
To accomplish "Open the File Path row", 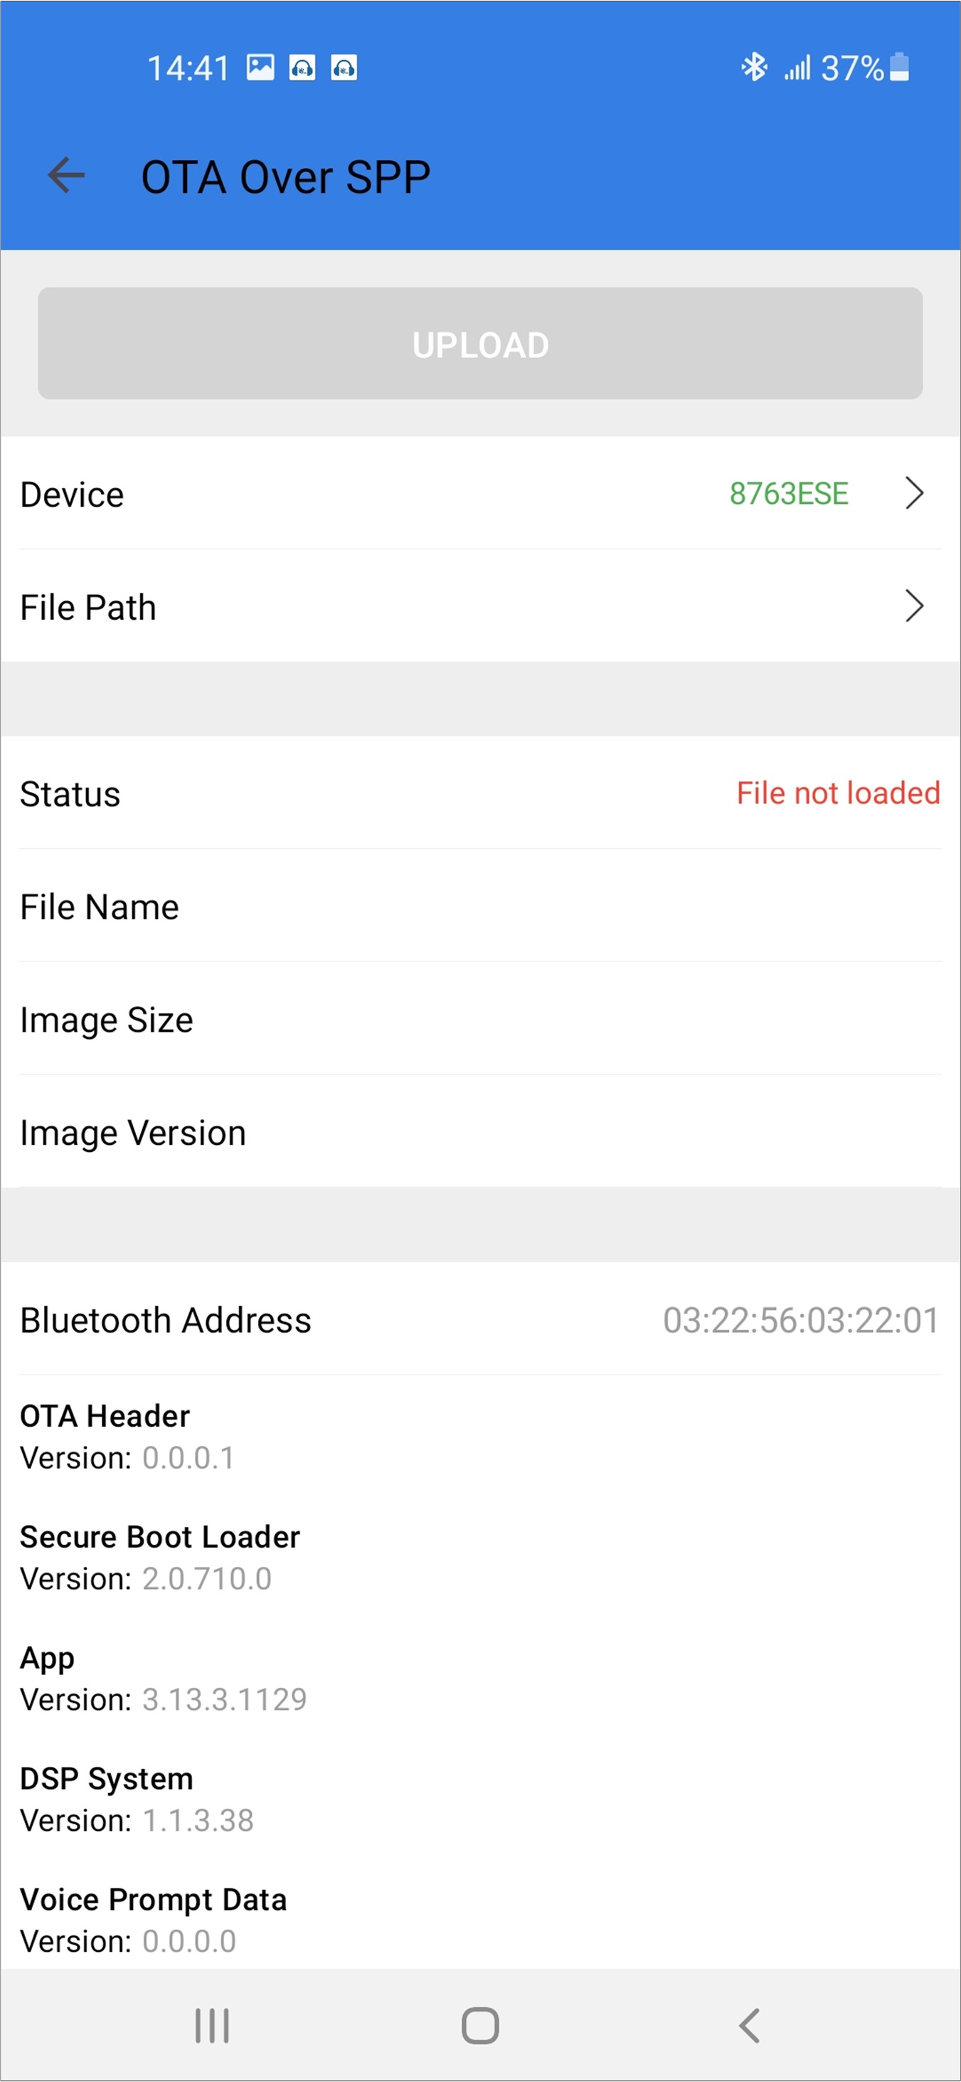I will click(480, 606).
